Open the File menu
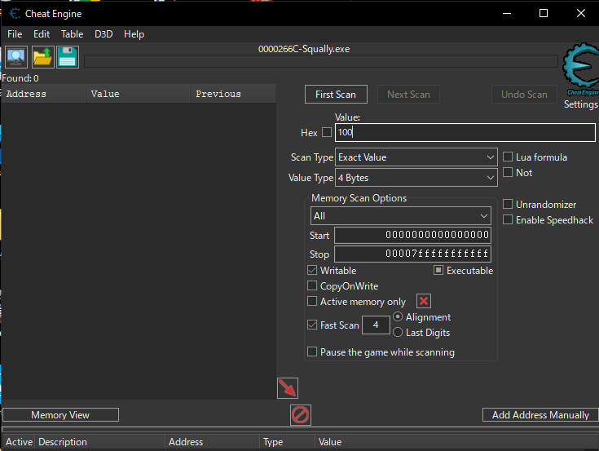Screen dimensions: 599x451 pyautogui.click(x=15, y=34)
